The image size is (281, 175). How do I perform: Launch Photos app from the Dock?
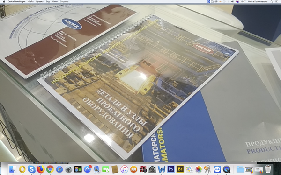tap(199, 169)
